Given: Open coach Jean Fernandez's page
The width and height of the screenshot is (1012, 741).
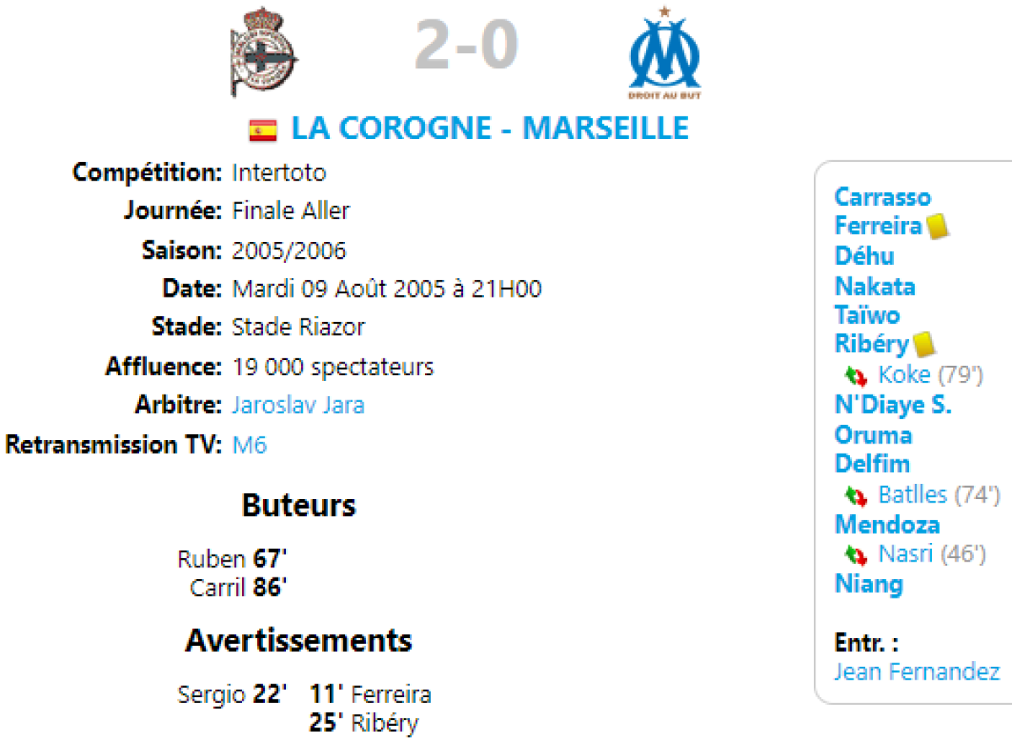Looking at the screenshot, I should point(917,672).
